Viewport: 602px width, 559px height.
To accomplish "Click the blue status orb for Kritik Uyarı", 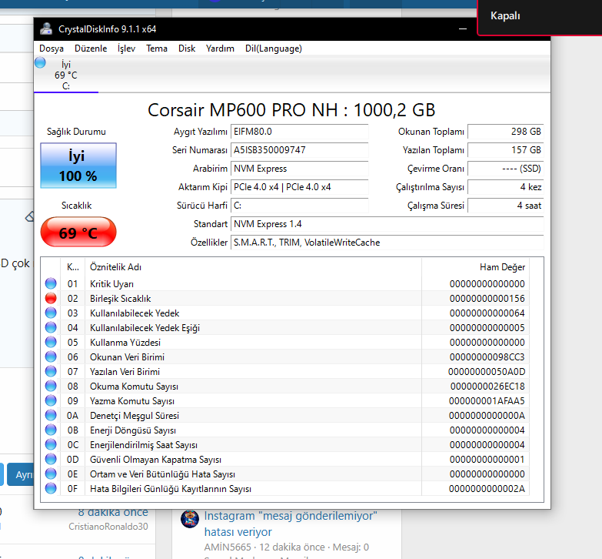I will pos(51,283).
